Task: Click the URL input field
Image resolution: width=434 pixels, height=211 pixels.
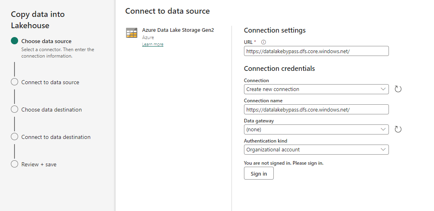Action: (x=316, y=51)
